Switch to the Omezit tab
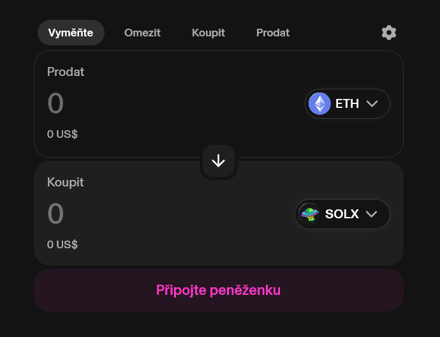Viewport: 440px width, 337px height. (x=142, y=33)
